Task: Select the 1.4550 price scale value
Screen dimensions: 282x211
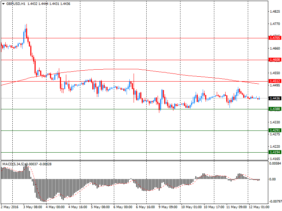Action: click(x=275, y=73)
